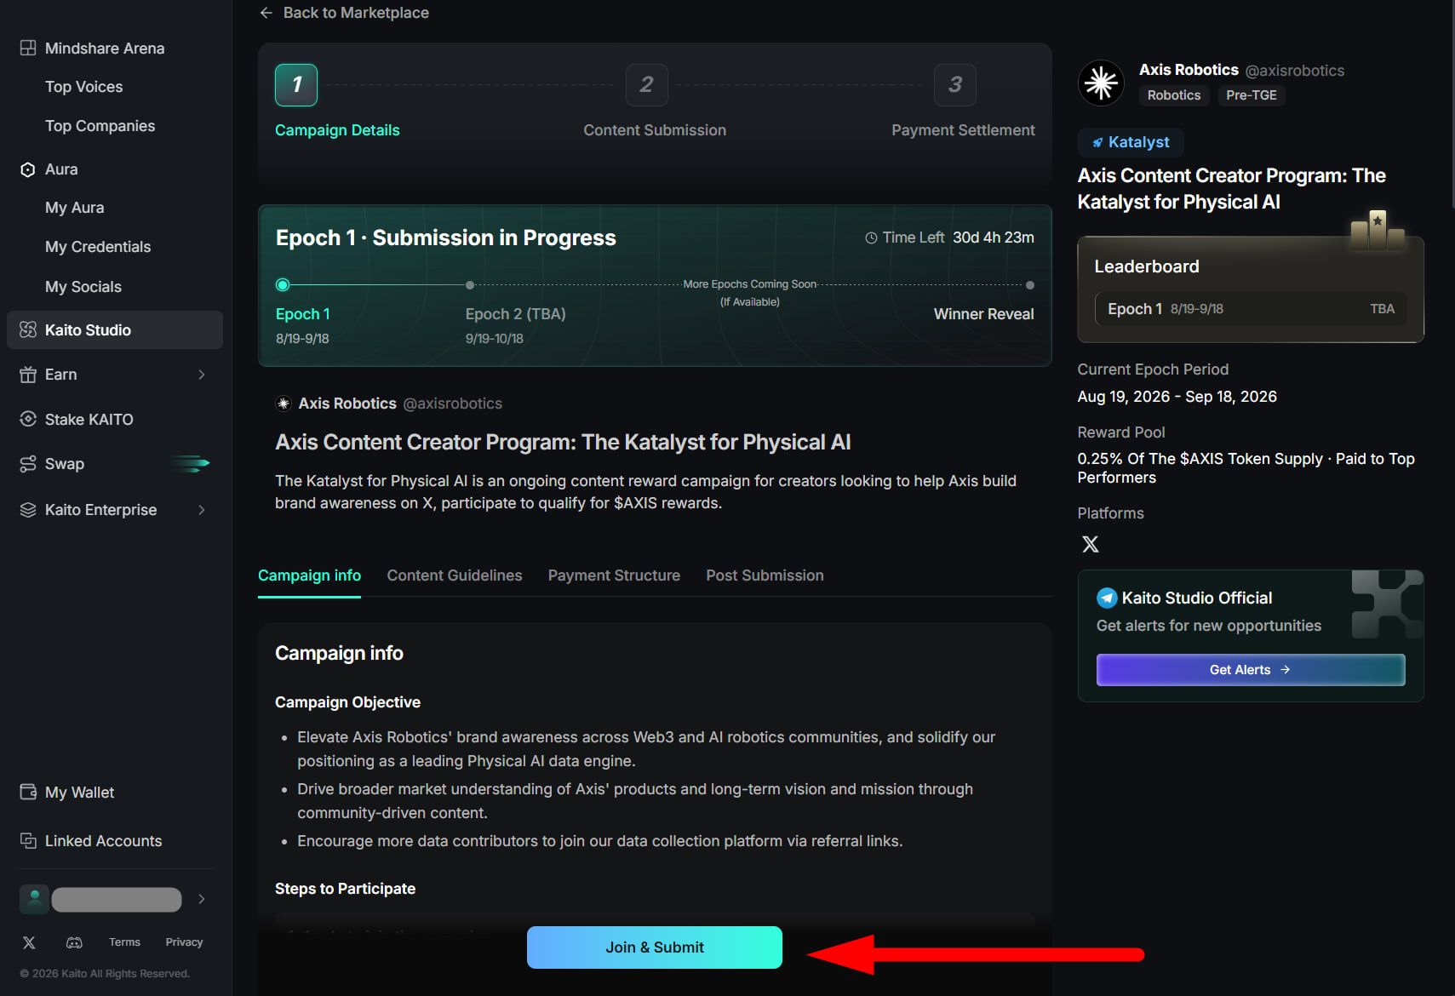Click the small Axis Robotics icon above campaign title

(x=284, y=404)
